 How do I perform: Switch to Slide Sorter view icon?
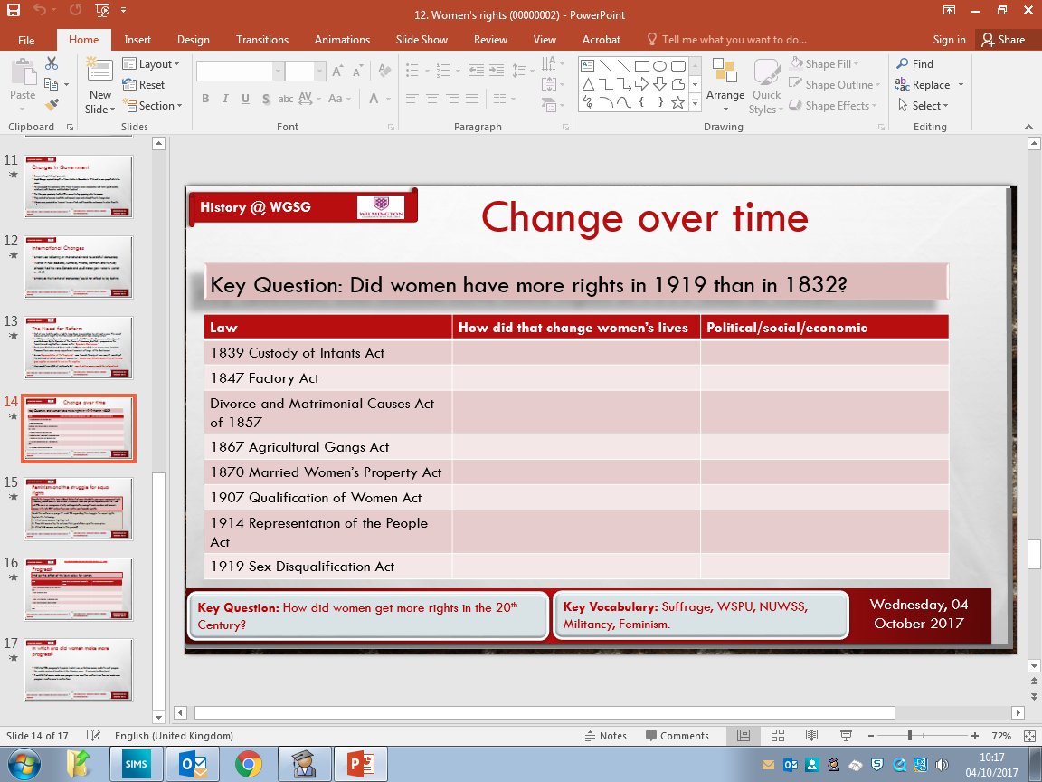[x=778, y=736]
